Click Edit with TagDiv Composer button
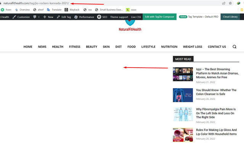Image resolution: width=244 pixels, height=150 pixels. pos(159,17)
